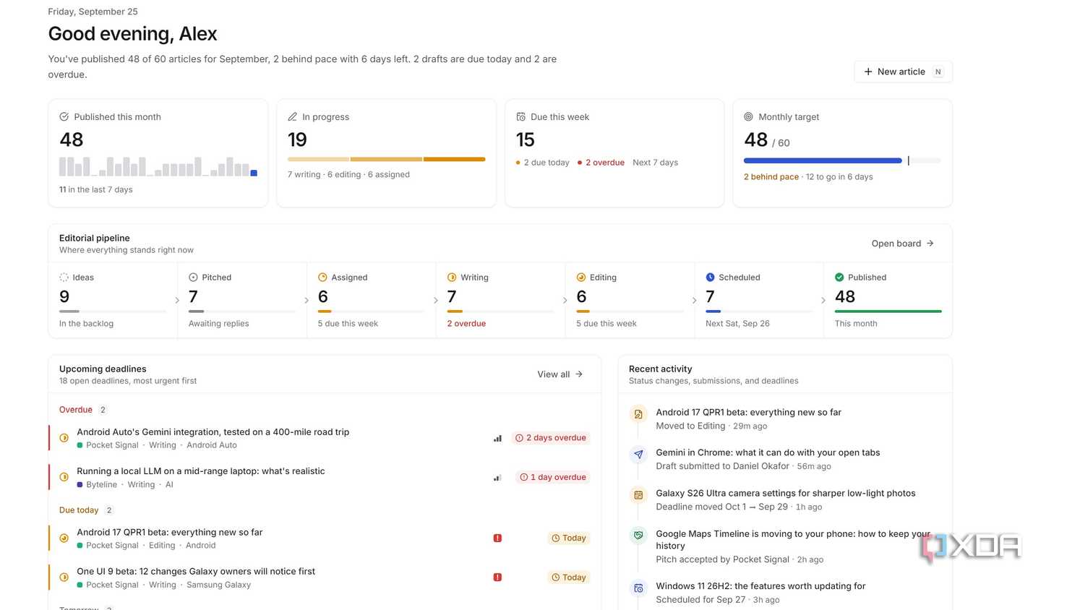Click scheduled icon beside Windows 11 26H2 activity
Viewport: 1067px width, 610px height.
tap(638, 588)
